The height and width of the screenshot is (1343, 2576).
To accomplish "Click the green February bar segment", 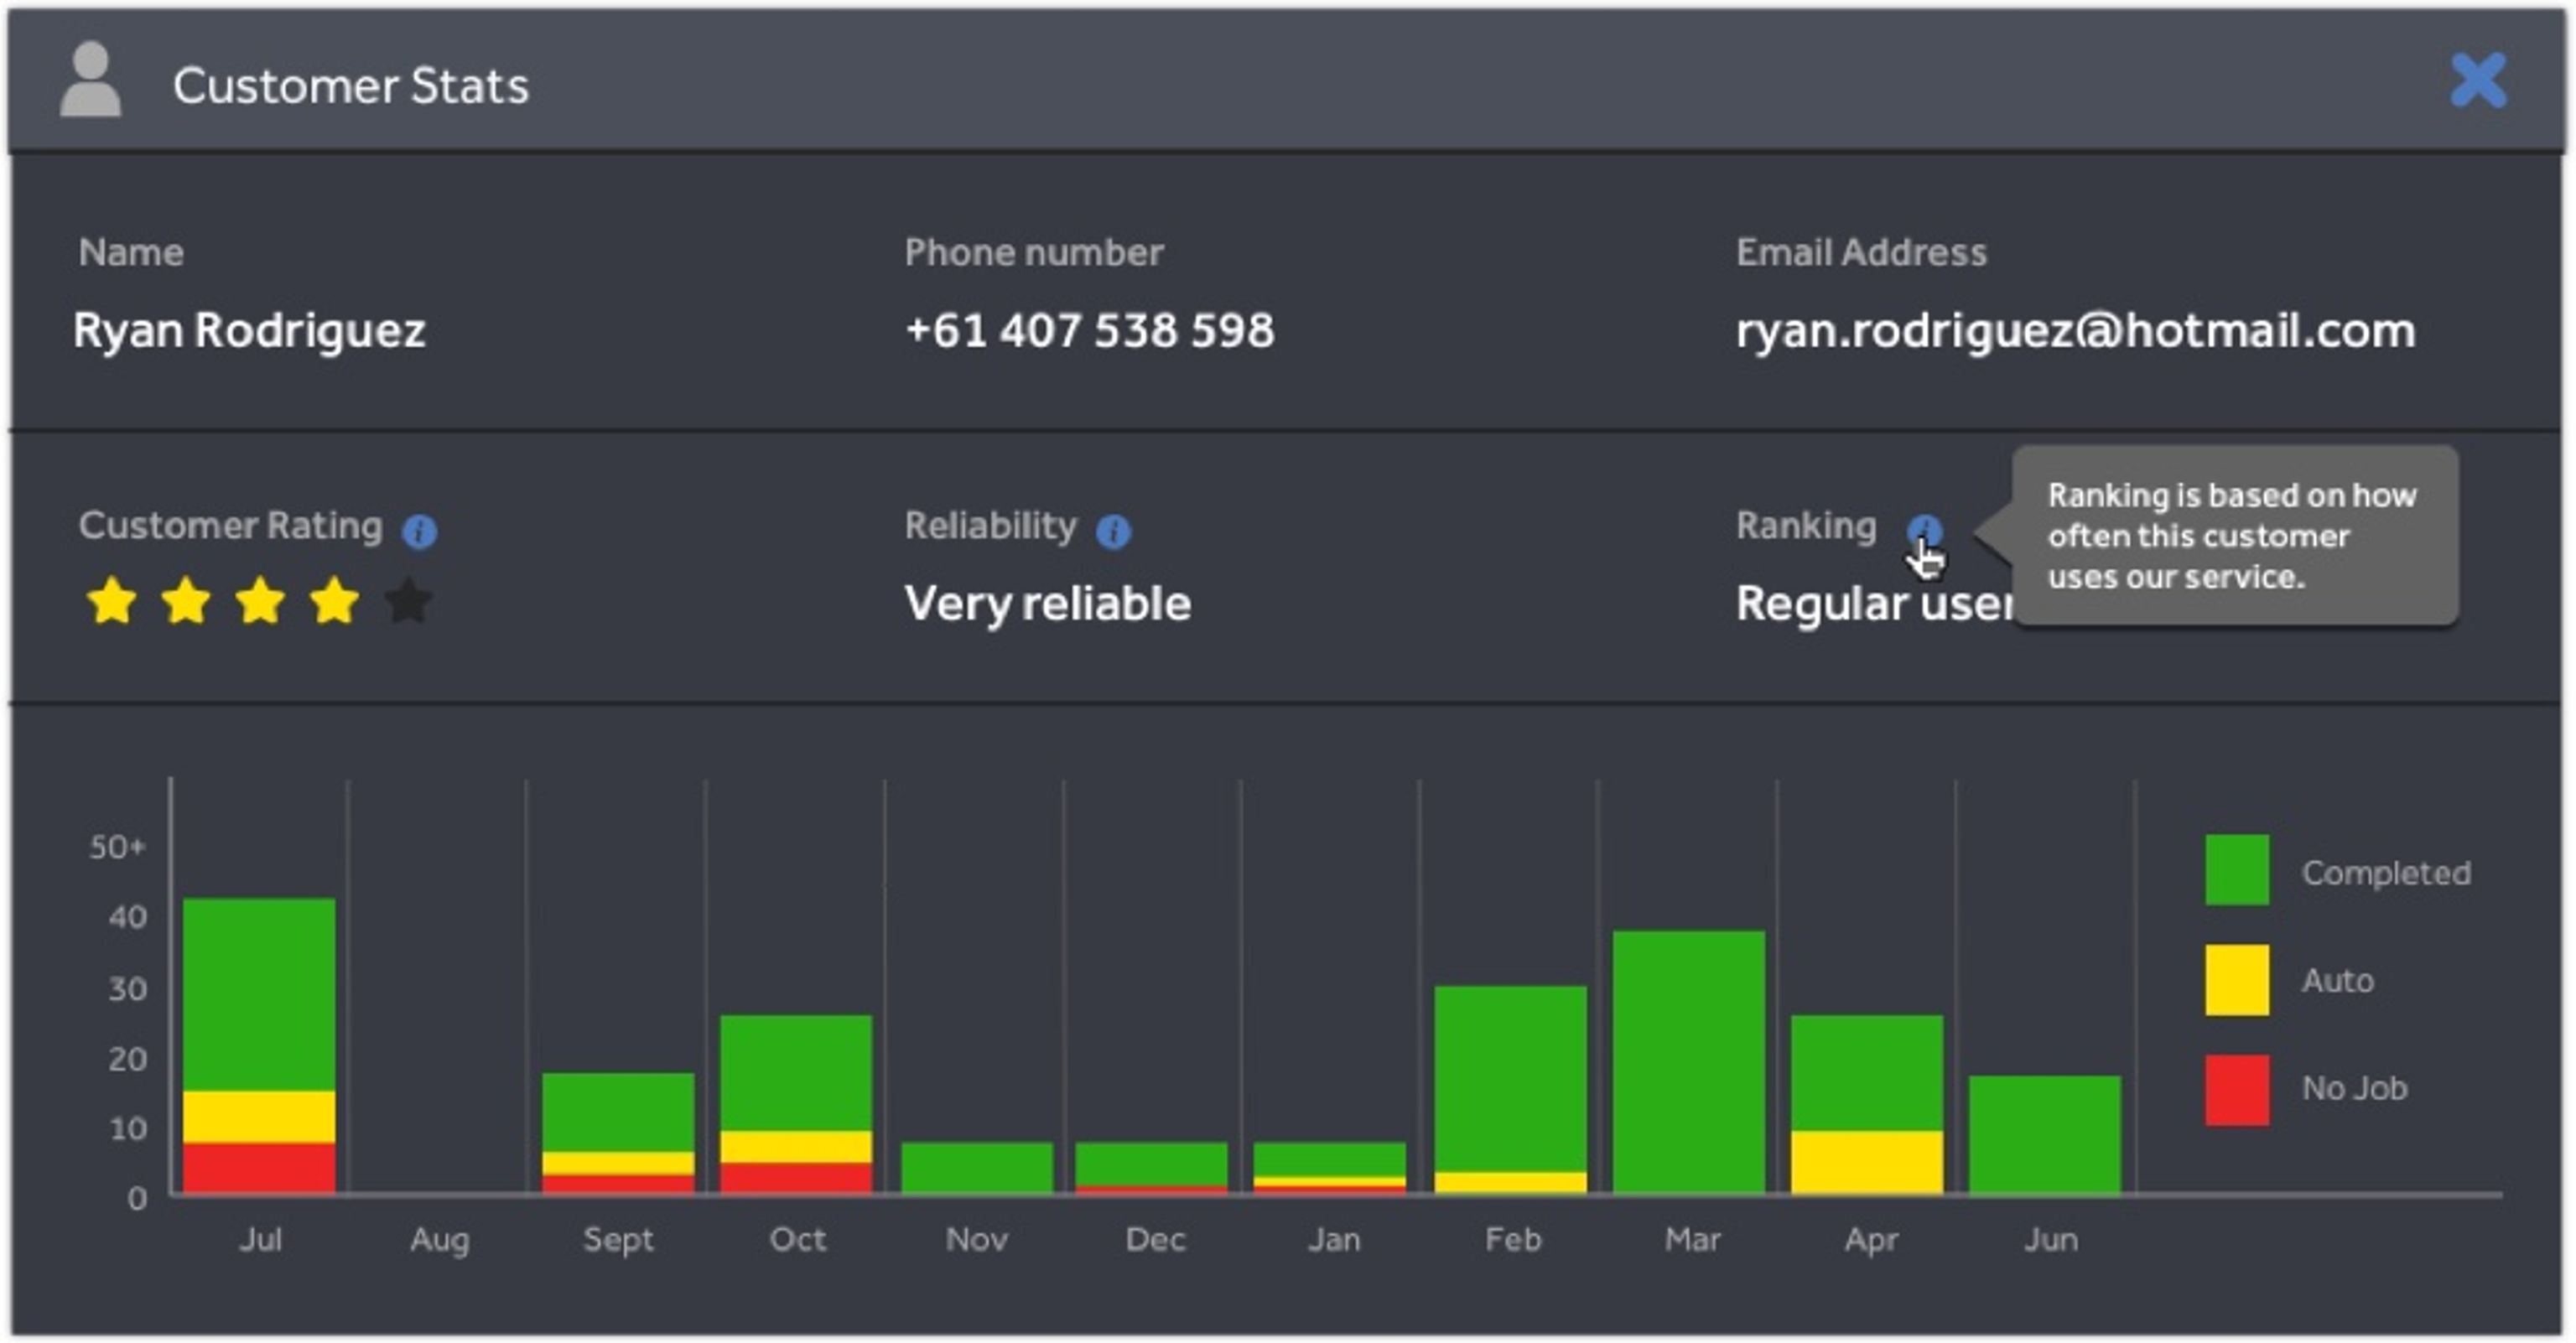I will pos(1510,1078).
